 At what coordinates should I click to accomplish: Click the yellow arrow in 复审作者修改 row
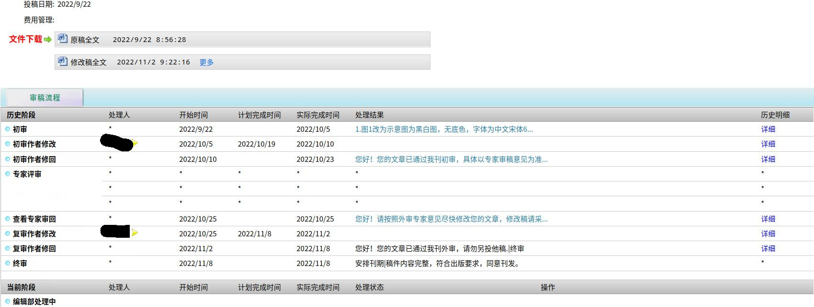pos(135,233)
